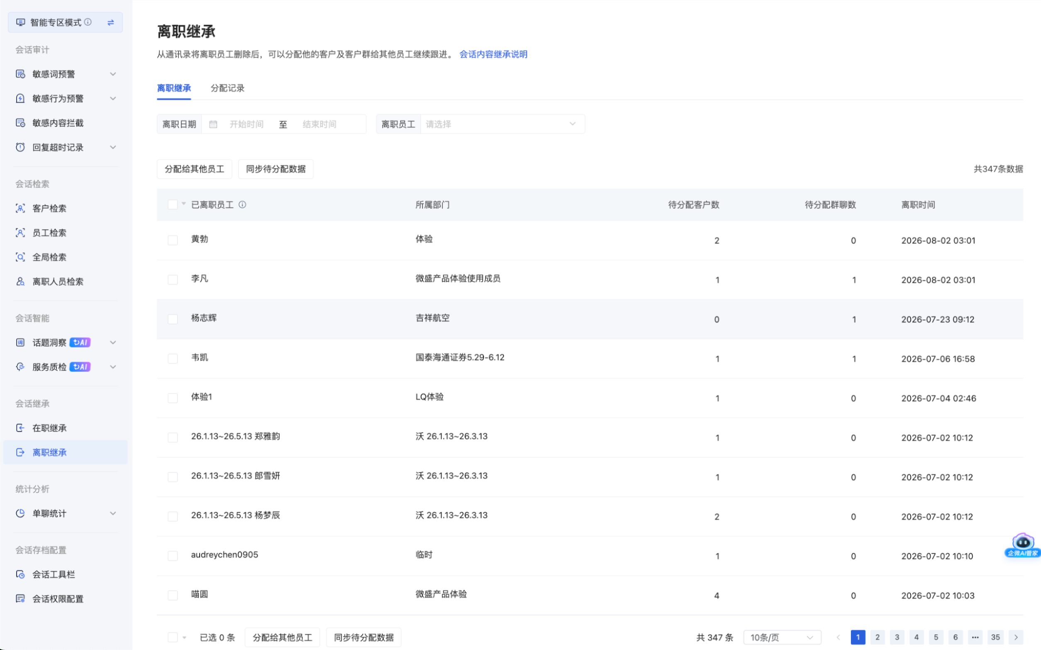Click the 客户检索 sidebar icon
Image resolution: width=1041 pixels, height=650 pixels.
pos(20,208)
